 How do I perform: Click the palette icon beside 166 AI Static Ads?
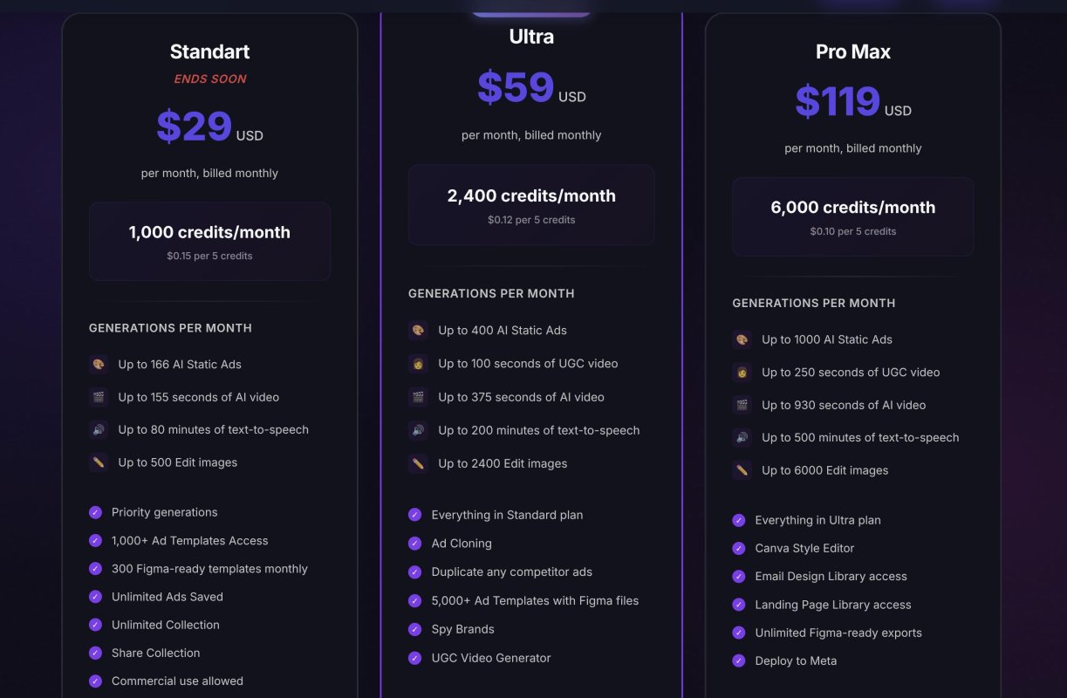99,365
